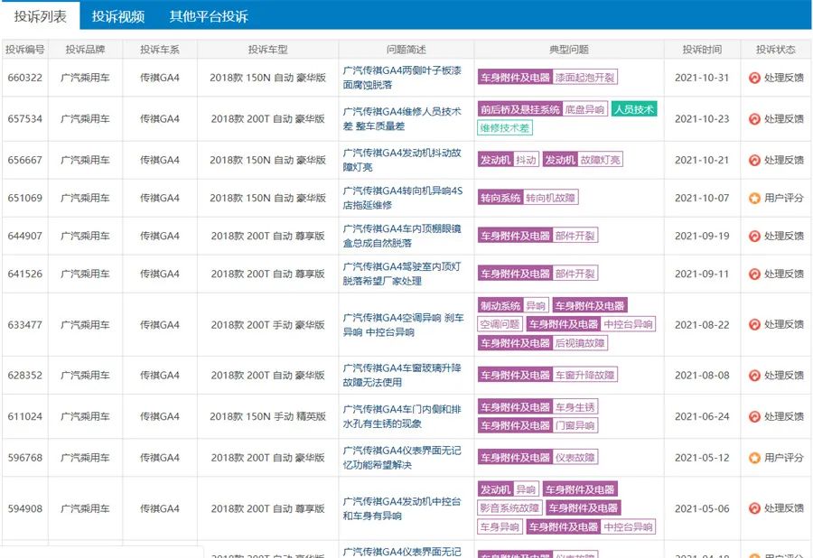This screenshot has height=558, width=813.
Task: Click 部件开裂 tag in row 644907
Action: click(x=575, y=236)
